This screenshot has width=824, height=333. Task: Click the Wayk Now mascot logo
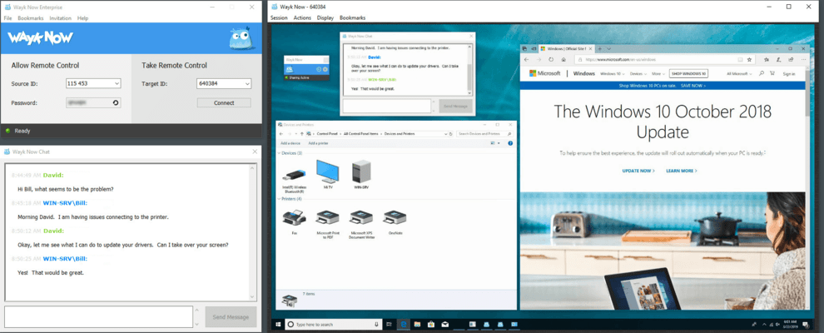[240, 39]
